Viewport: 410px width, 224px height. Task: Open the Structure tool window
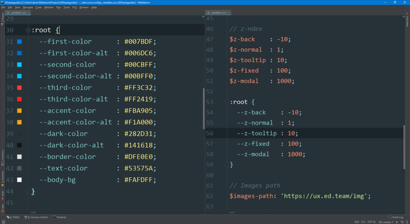[2, 158]
